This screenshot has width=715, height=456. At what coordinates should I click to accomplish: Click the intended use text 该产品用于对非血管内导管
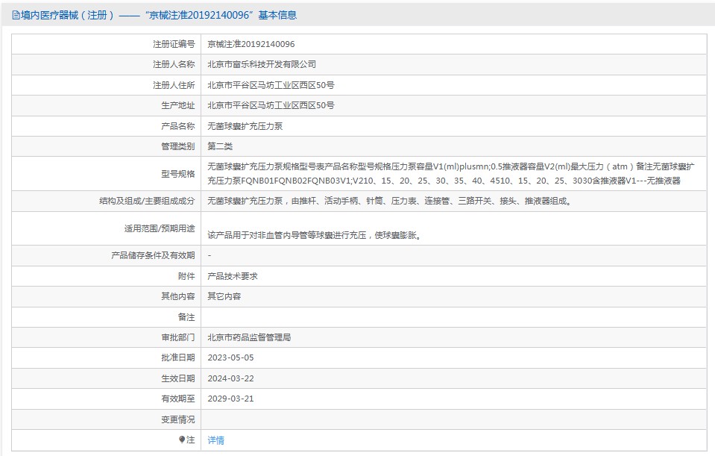click(x=314, y=236)
